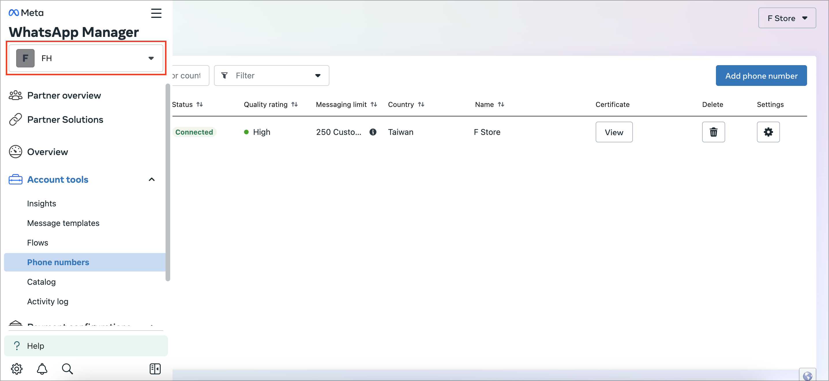Click the sidebar scrollbar
The height and width of the screenshot is (381, 829).
pos(168,182)
